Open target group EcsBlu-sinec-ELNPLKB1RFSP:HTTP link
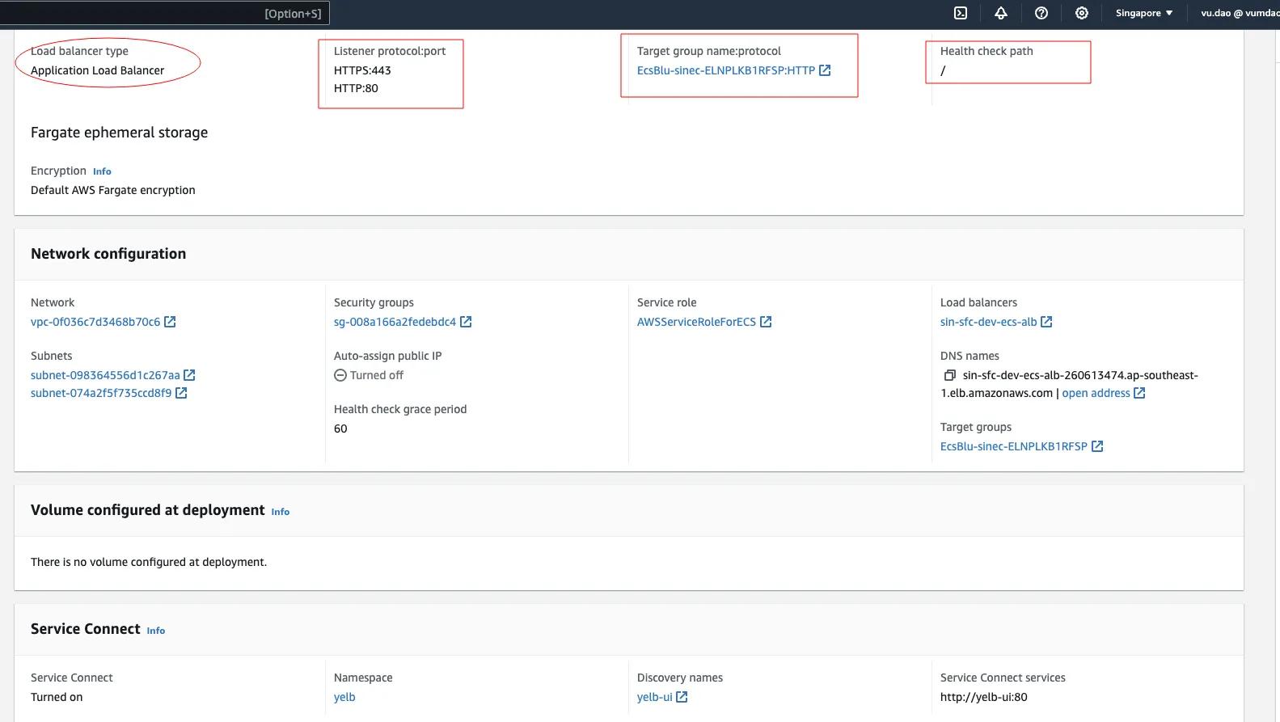 pos(725,70)
